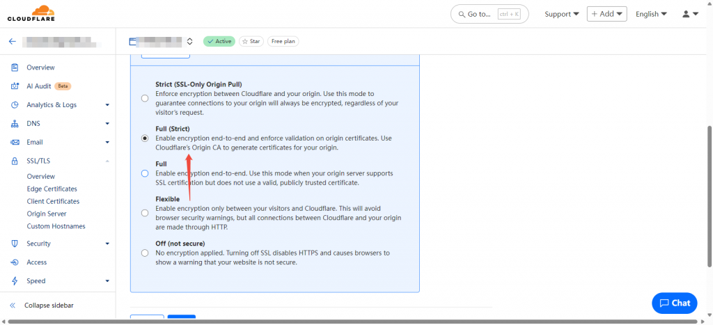Click the Security shield icon
Screen dimensions: 713x325
point(15,244)
